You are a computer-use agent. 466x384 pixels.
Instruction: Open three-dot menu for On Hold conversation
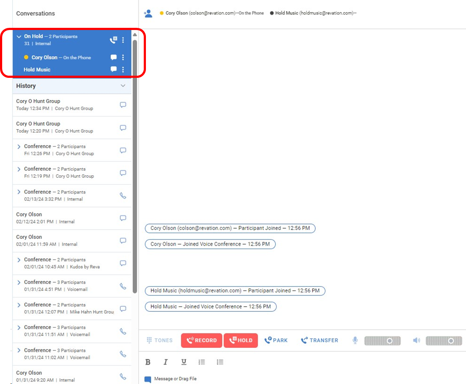(x=123, y=40)
